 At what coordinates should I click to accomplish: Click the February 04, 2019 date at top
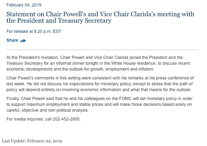point(24,5)
